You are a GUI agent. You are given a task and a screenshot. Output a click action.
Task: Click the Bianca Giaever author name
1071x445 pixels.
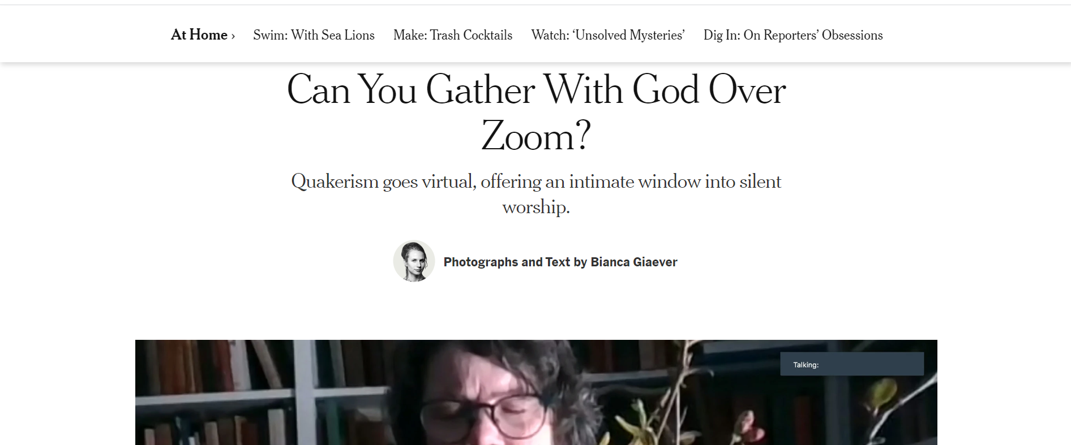click(x=633, y=262)
